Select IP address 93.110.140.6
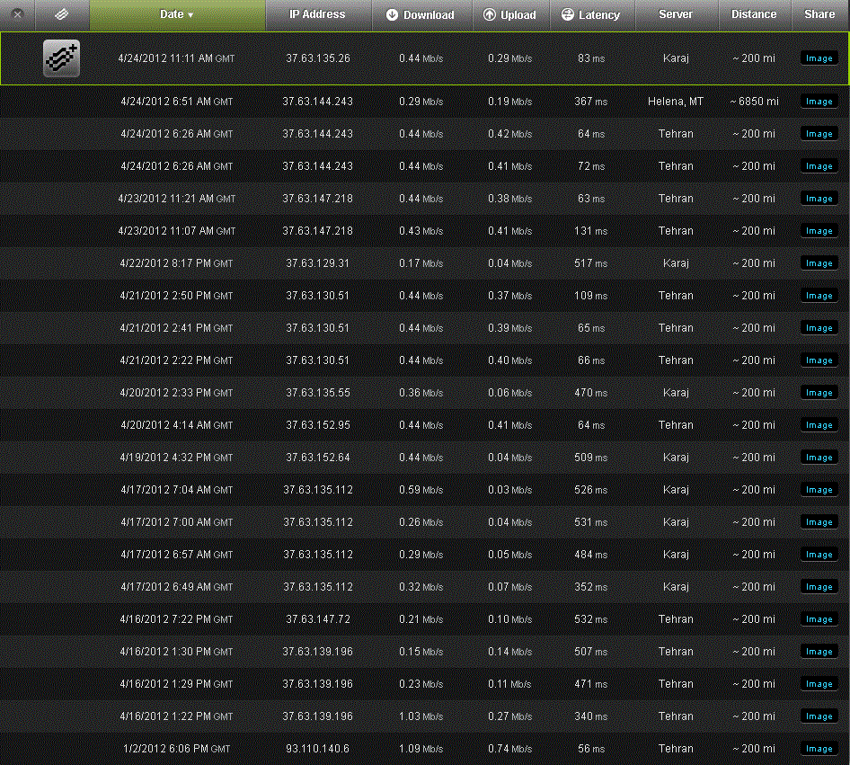 point(318,749)
